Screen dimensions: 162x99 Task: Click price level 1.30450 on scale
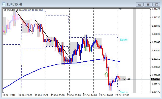click(156, 51)
